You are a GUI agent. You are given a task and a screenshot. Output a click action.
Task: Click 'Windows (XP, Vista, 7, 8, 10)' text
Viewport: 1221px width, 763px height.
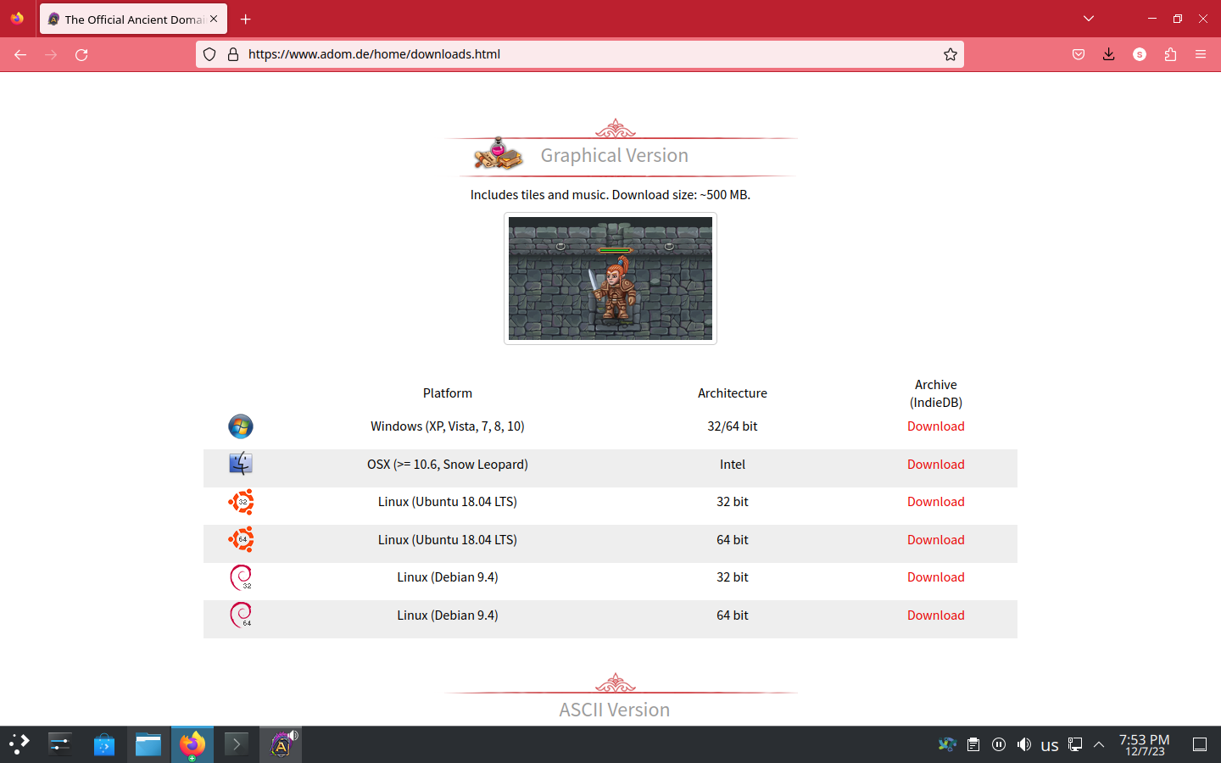(448, 426)
